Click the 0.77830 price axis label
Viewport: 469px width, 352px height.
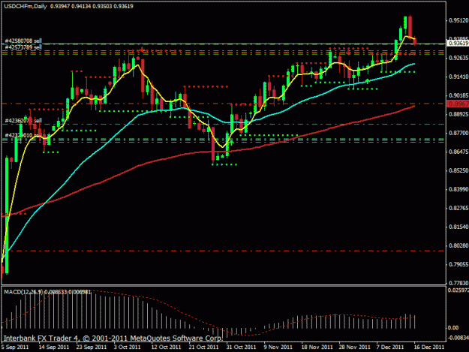458,283
